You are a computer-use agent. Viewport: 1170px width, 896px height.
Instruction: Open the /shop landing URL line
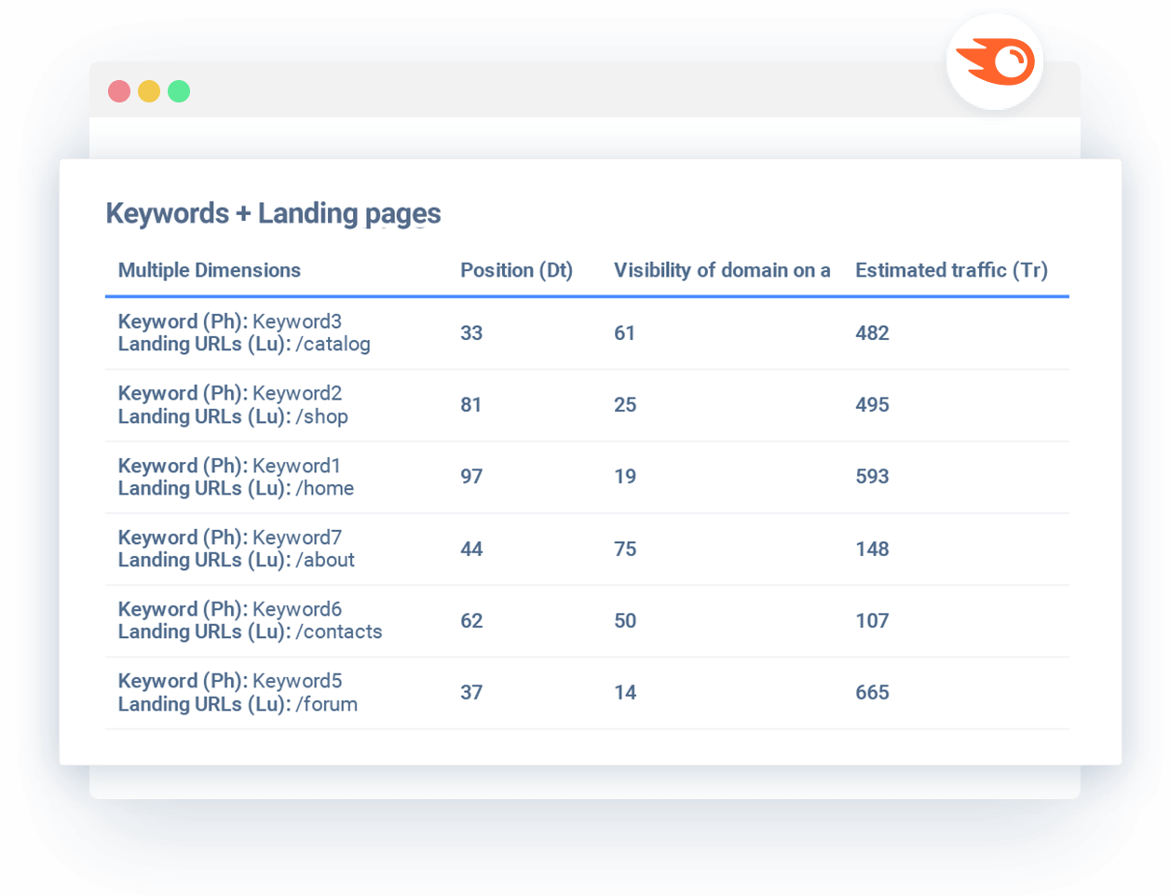pyautogui.click(x=233, y=416)
